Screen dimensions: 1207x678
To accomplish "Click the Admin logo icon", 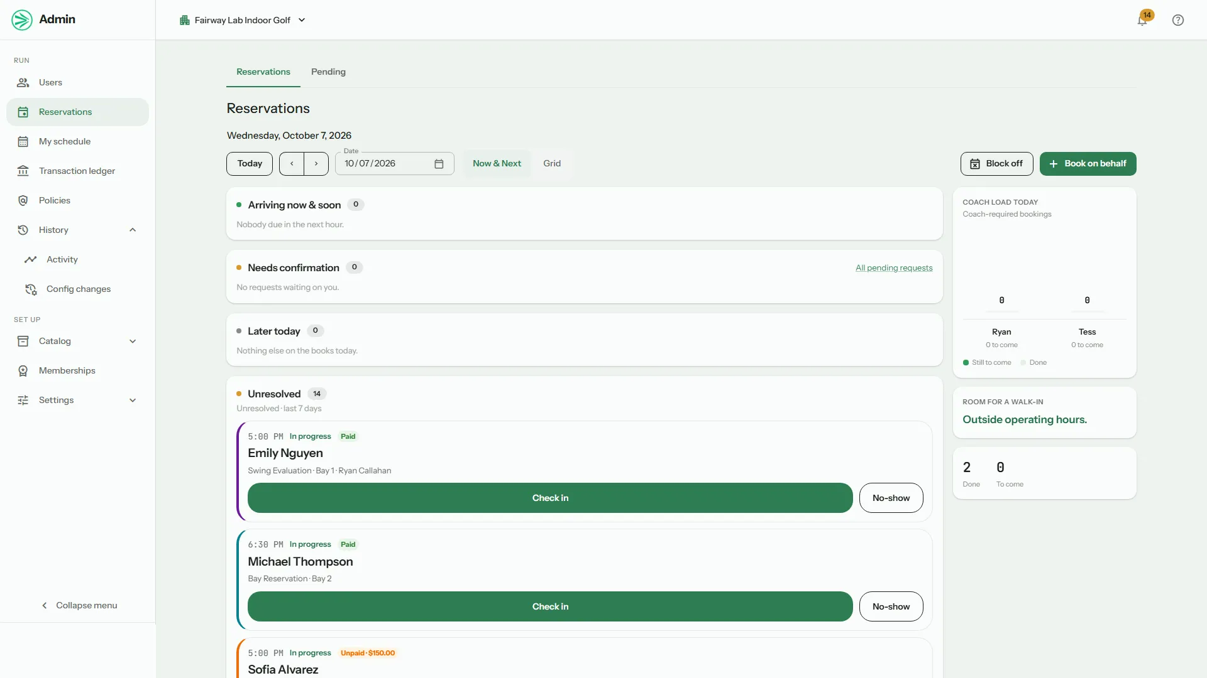I will [x=22, y=20].
